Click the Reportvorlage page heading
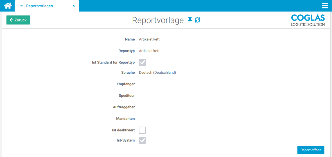 point(158,20)
